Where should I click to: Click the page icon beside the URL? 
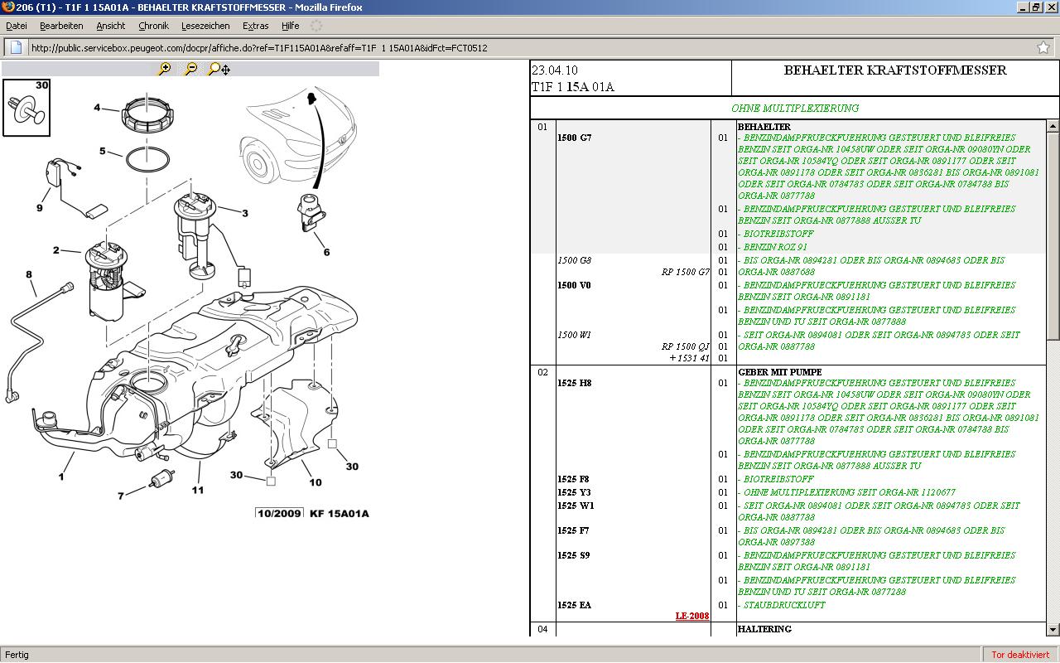16,47
